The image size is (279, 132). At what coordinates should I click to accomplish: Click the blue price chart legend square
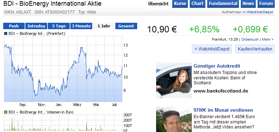pyautogui.click(x=6, y=33)
